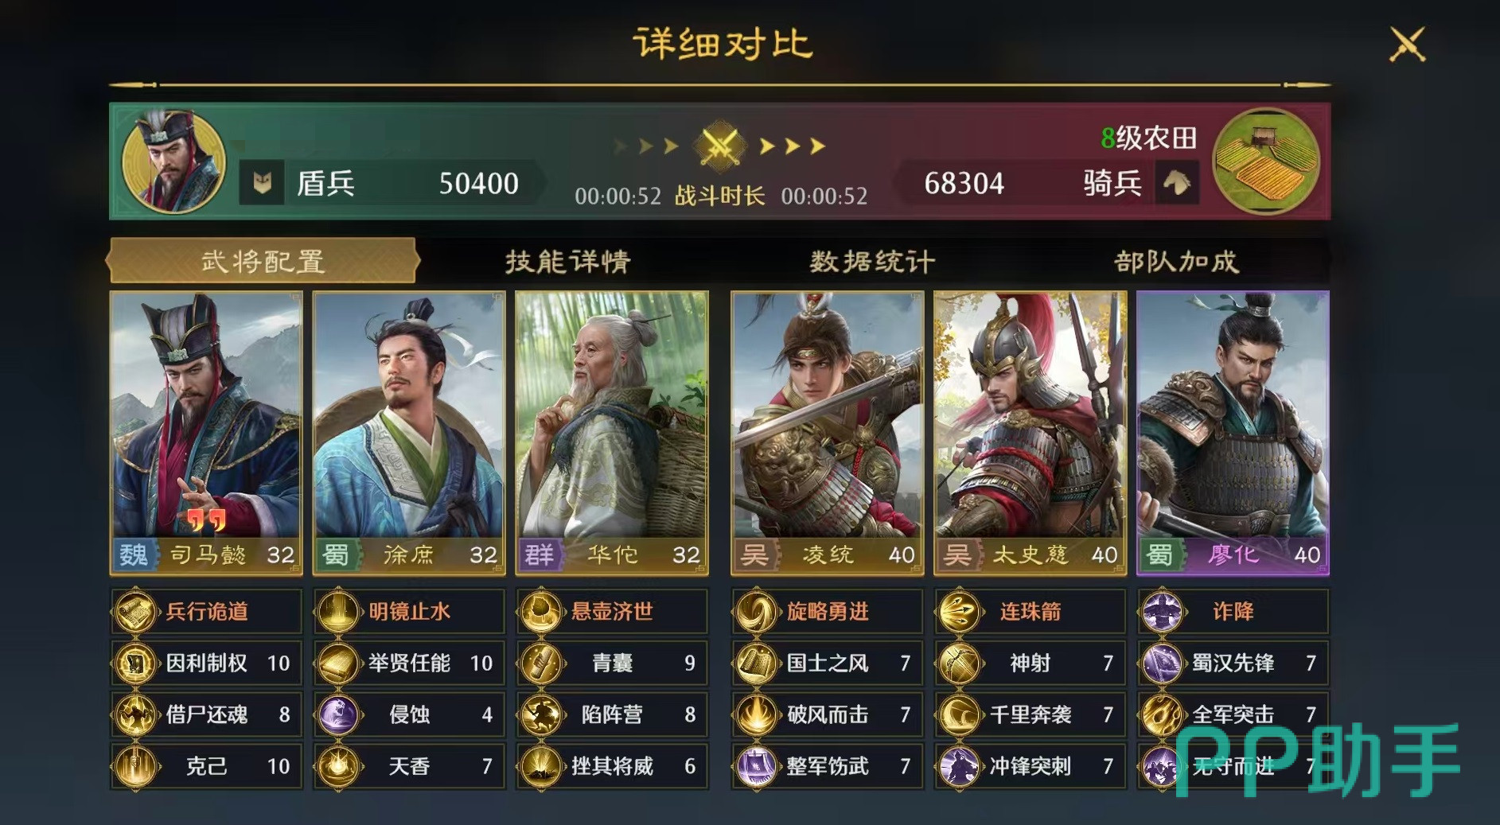The image size is (1500, 825).
Task: Open the 国士之风 skill icon
Action: [756, 664]
